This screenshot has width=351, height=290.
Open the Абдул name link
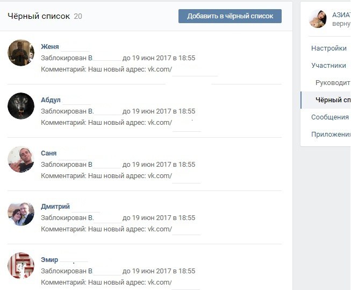pyautogui.click(x=51, y=100)
